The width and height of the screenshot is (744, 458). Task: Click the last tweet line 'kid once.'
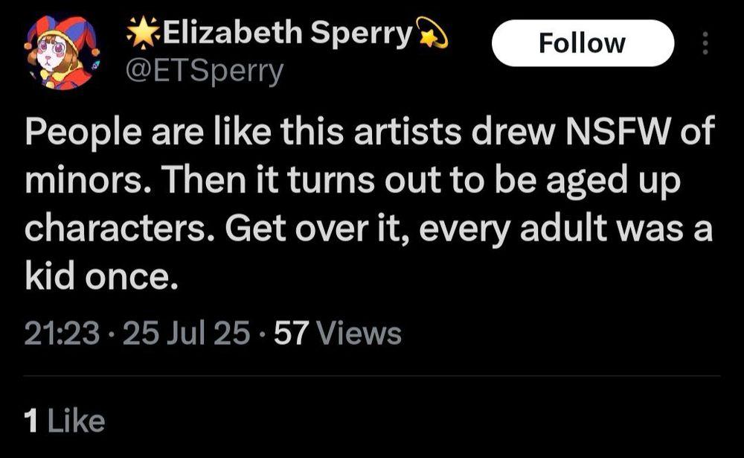click(x=103, y=276)
